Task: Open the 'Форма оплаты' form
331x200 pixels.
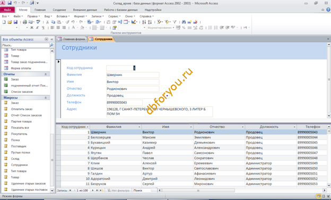Action: pyautogui.click(x=21, y=68)
